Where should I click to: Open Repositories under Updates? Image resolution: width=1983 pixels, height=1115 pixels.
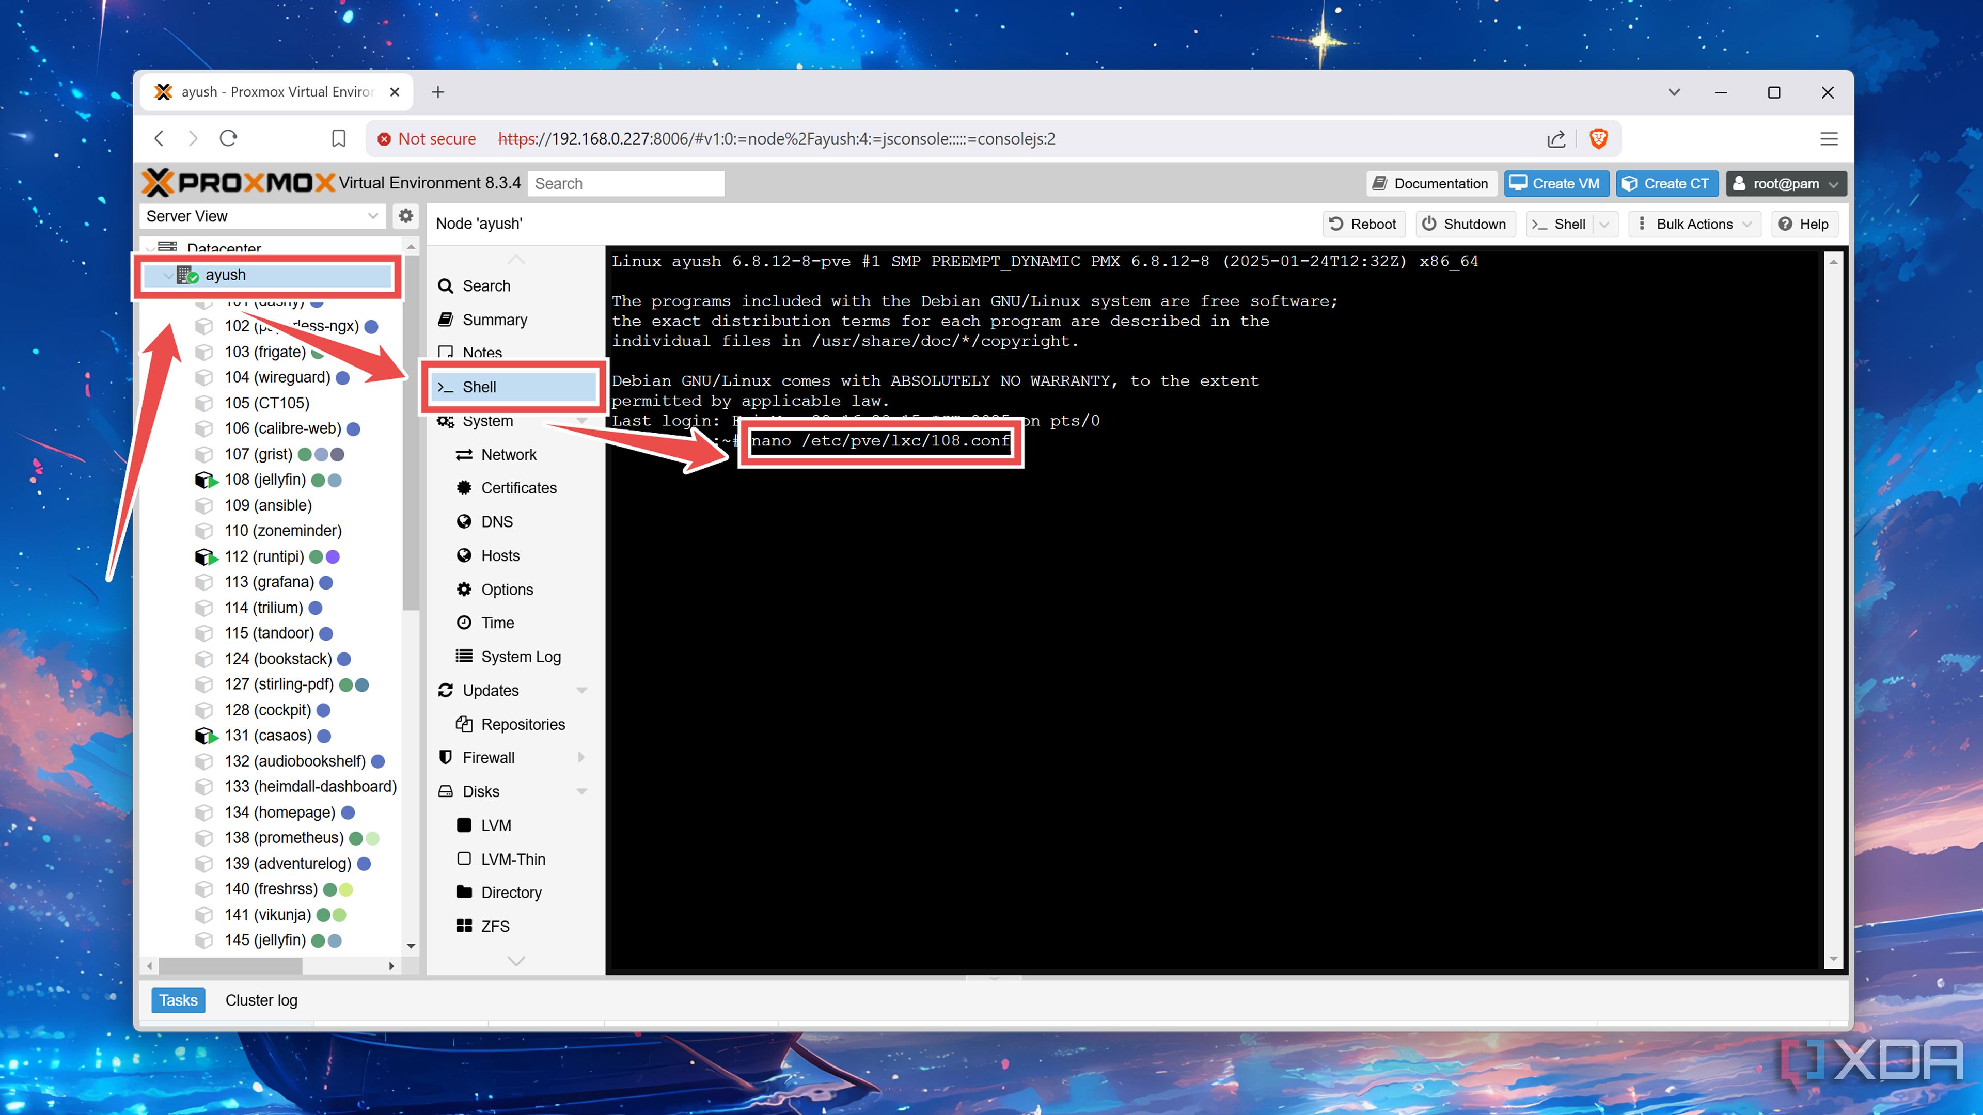pos(522,723)
